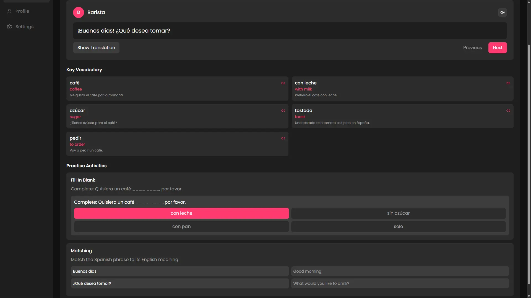Screen dimensions: 531x298
Task: Play pronunciation audio for con leche
Action: 508,83
